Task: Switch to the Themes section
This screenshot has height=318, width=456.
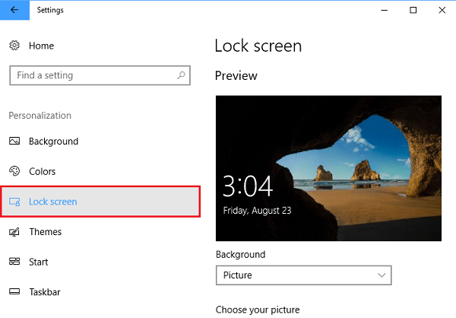Action: tap(45, 232)
